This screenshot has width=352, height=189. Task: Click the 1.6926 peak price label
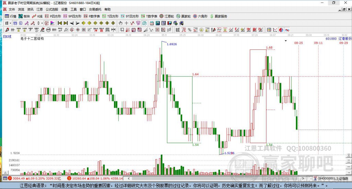pos(172,44)
